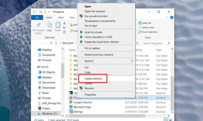Select Desktop under Quick access
Image resolution: width=203 pixels, height=121 pixels.
47,50
